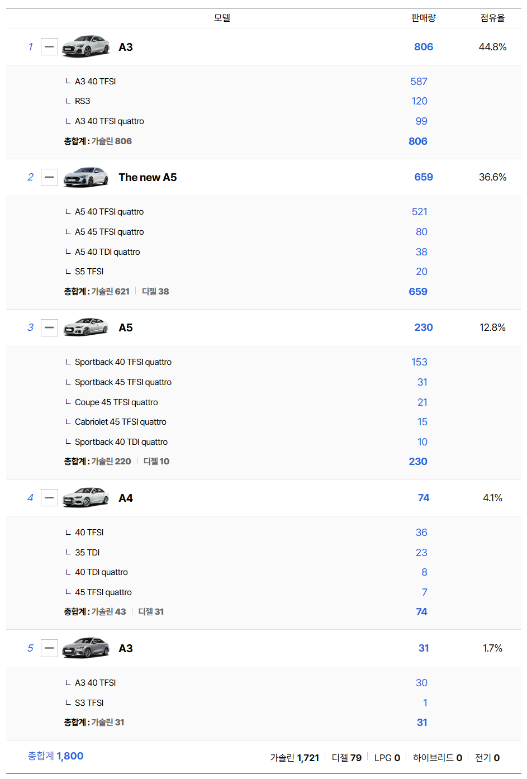Image resolution: width=527 pixels, height=779 pixels.
Task: Select the RS3 trim row
Action: pos(82,101)
